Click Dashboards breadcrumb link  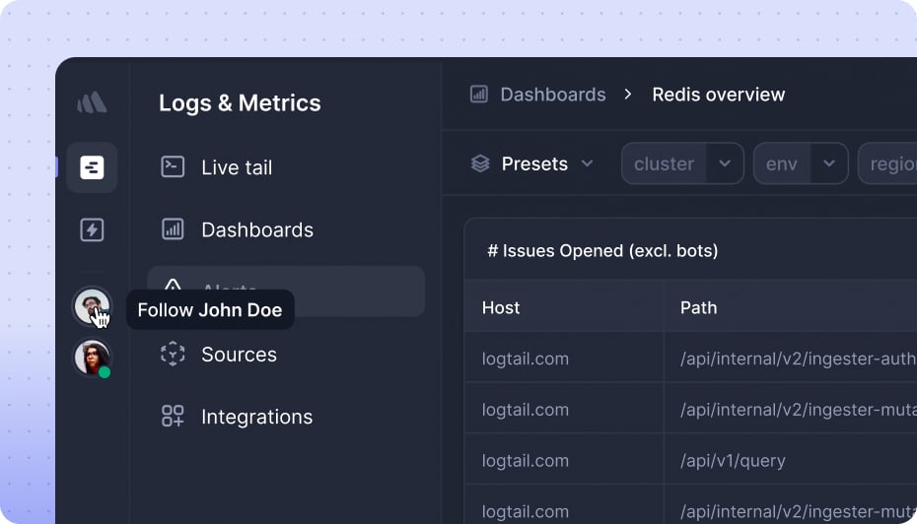(552, 95)
